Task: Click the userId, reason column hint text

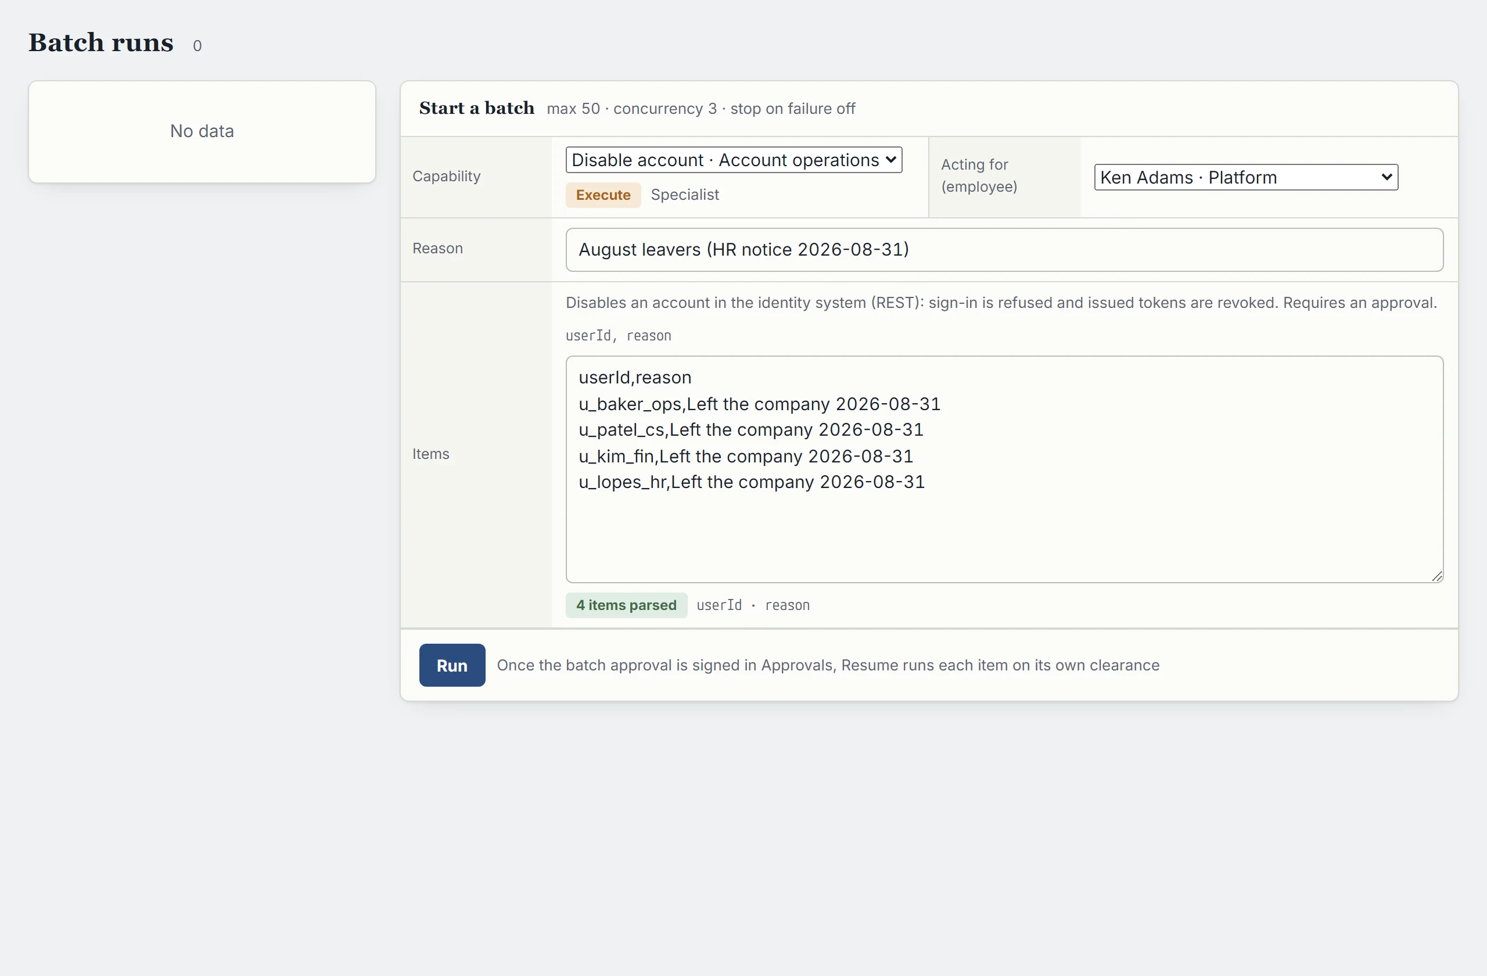Action: point(618,336)
